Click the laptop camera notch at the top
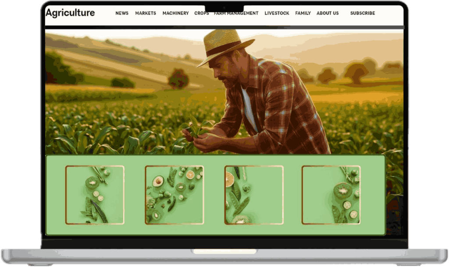 click(224, 8)
